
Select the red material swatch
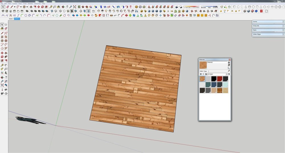coord(219,79)
